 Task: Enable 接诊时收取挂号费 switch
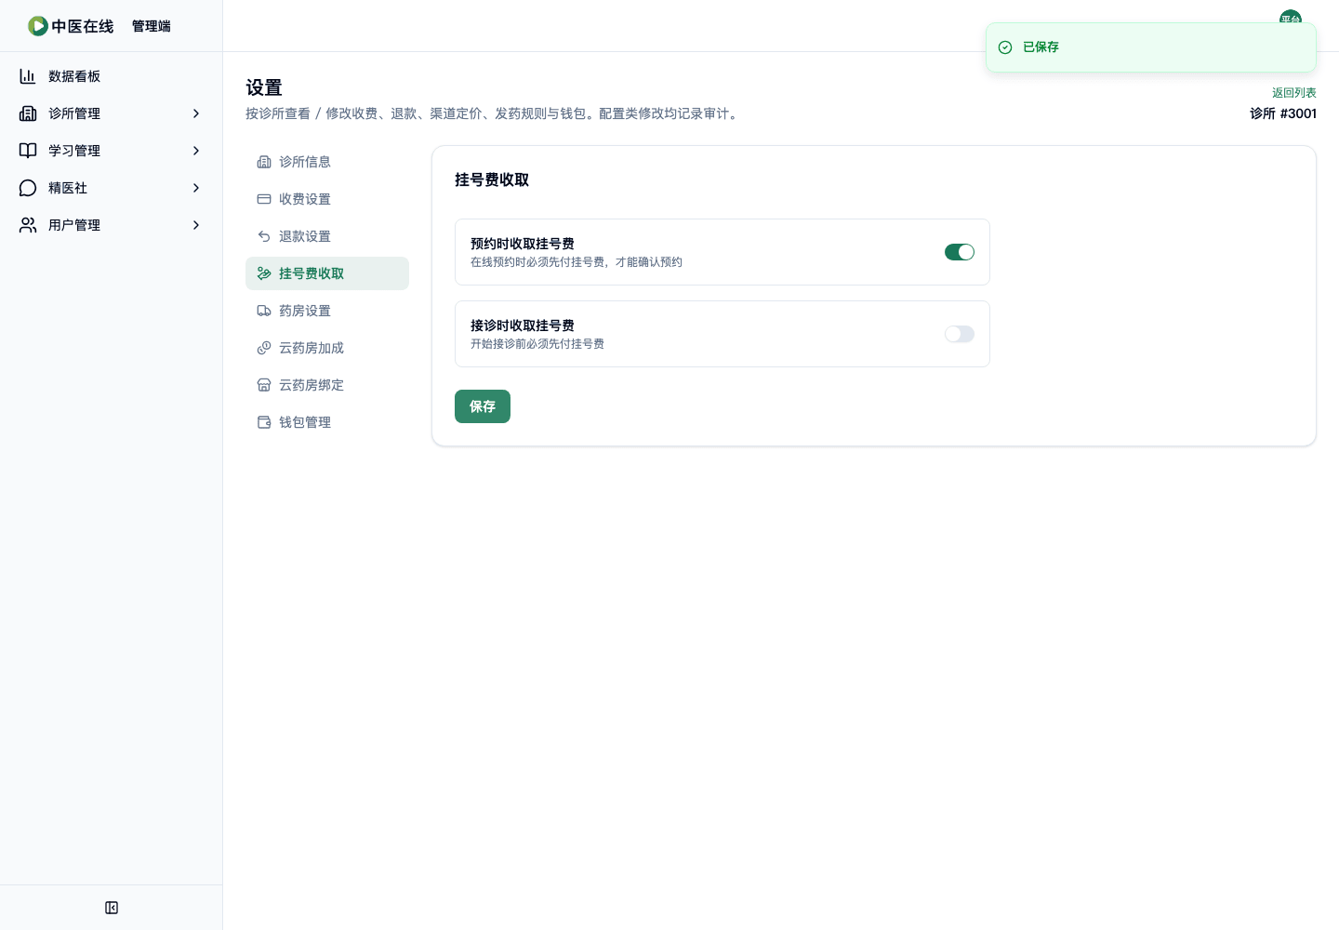[x=960, y=334]
